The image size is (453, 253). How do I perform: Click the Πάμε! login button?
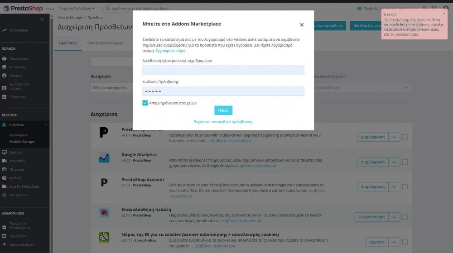(x=223, y=110)
